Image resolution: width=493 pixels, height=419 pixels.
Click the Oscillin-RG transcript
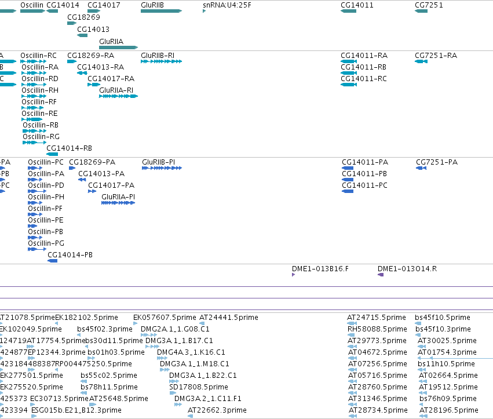point(35,143)
